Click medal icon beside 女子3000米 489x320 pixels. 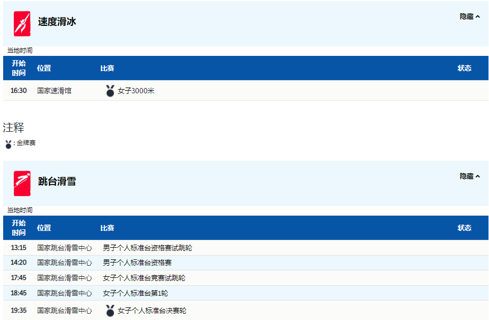(110, 91)
